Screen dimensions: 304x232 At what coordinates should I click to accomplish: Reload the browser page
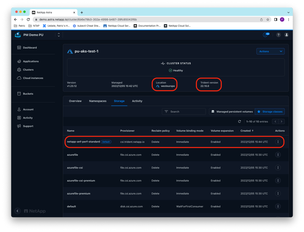pyautogui.click(x=28, y=20)
